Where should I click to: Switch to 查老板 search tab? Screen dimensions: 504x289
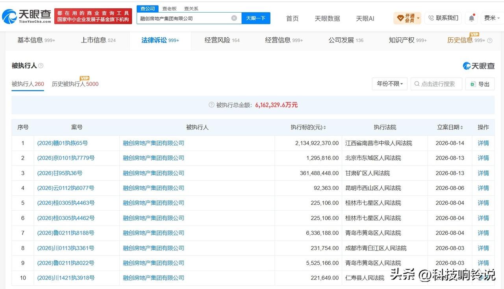point(170,9)
